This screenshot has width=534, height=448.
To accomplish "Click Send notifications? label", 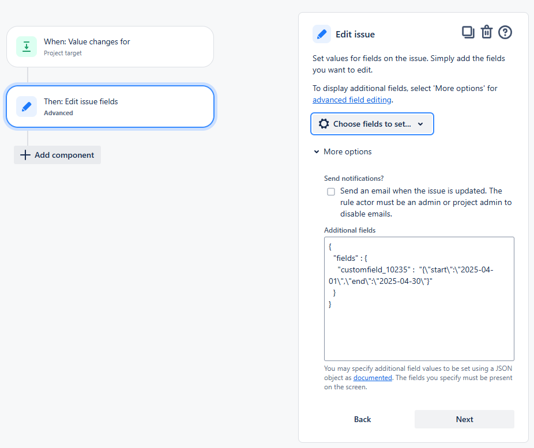I will point(354,179).
